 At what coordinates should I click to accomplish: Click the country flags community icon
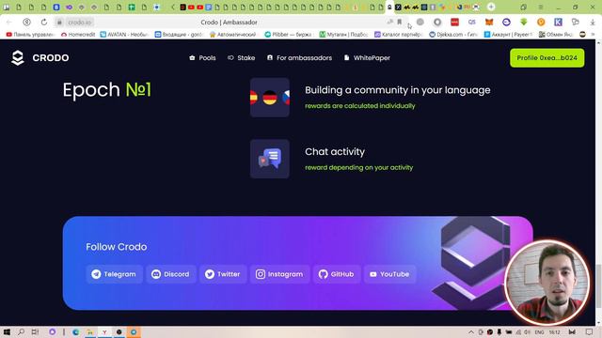click(270, 98)
